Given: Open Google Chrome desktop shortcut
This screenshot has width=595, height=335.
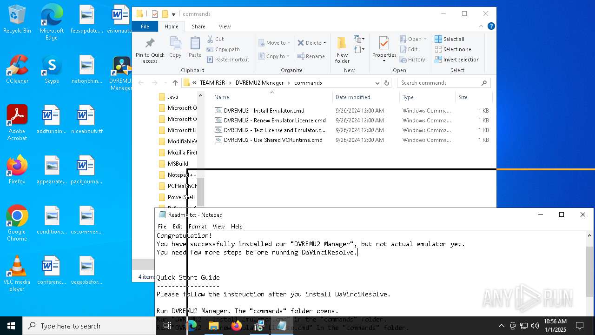Looking at the screenshot, I should (17, 223).
